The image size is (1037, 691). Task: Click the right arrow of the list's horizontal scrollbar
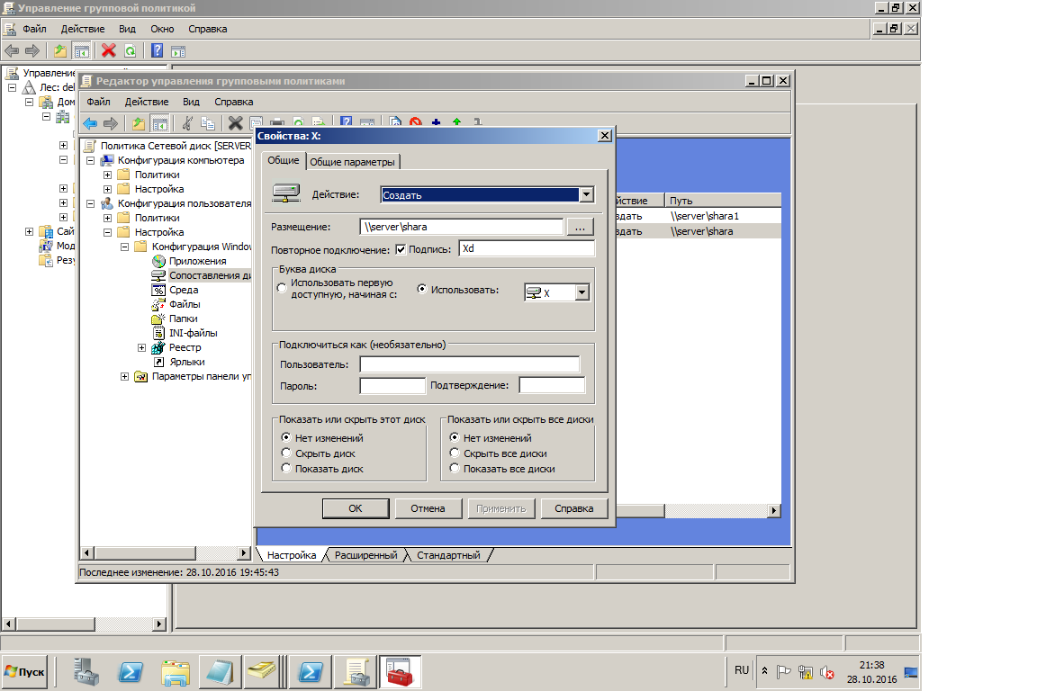pos(774,510)
